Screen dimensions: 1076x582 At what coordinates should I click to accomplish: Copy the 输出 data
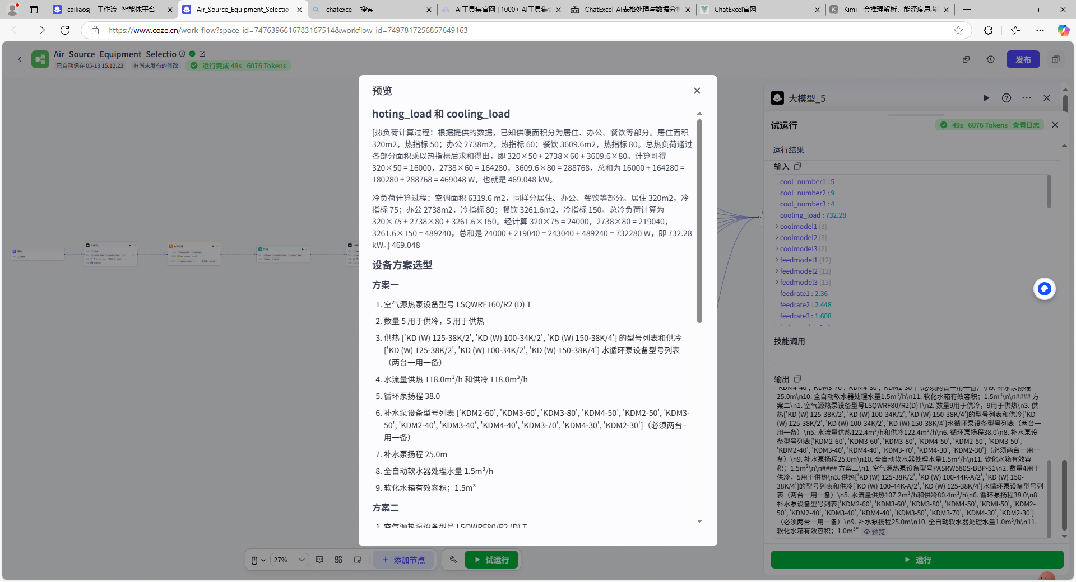797,379
